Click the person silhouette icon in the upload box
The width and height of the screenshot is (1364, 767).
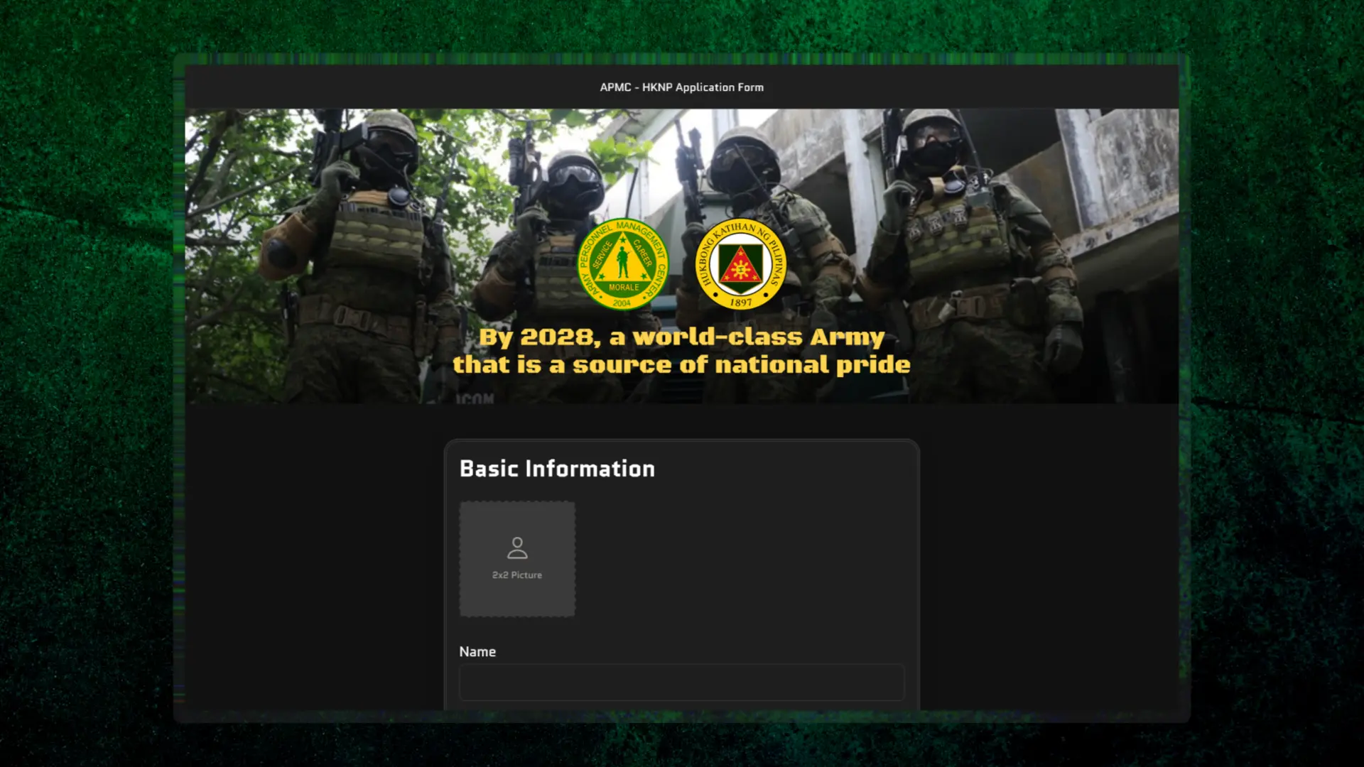click(517, 548)
